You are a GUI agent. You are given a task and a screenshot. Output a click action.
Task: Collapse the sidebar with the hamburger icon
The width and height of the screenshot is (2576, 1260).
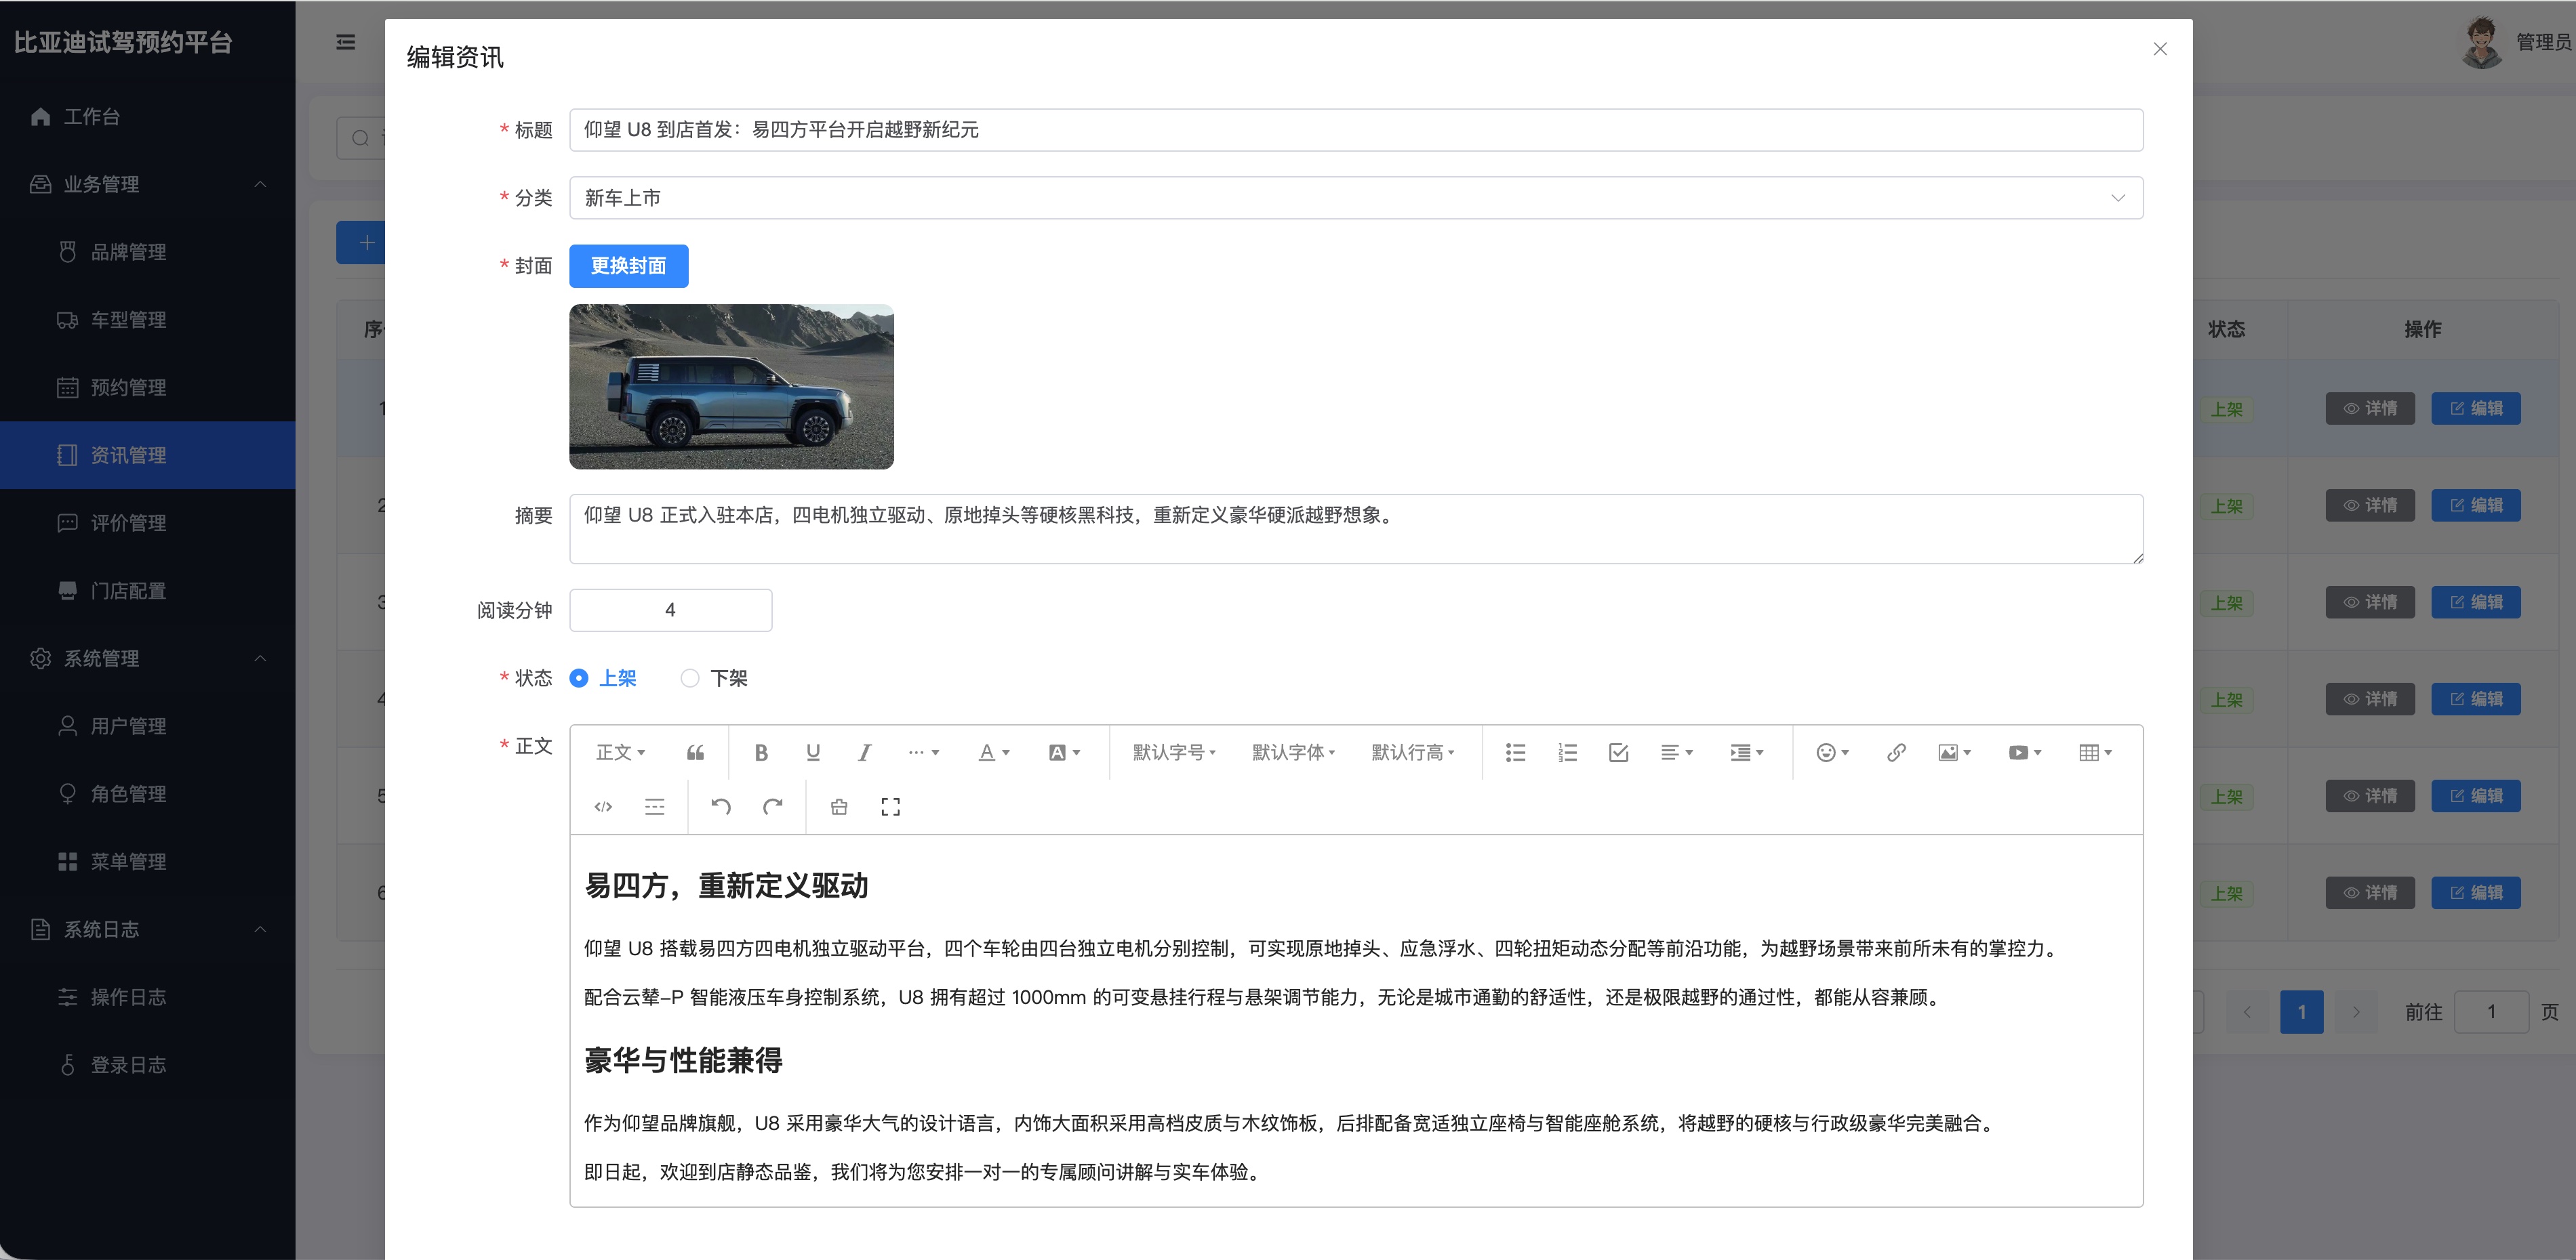pos(346,42)
